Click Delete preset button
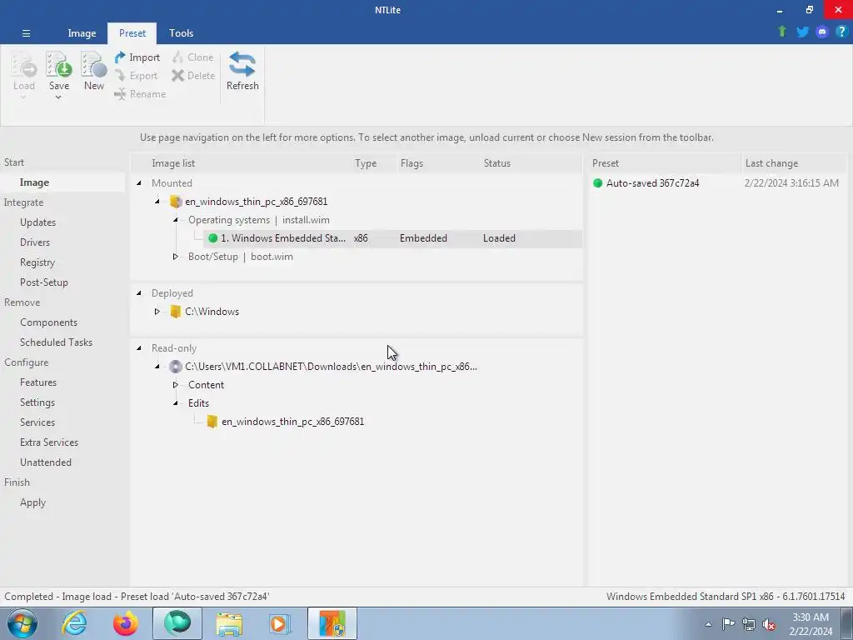 click(193, 76)
